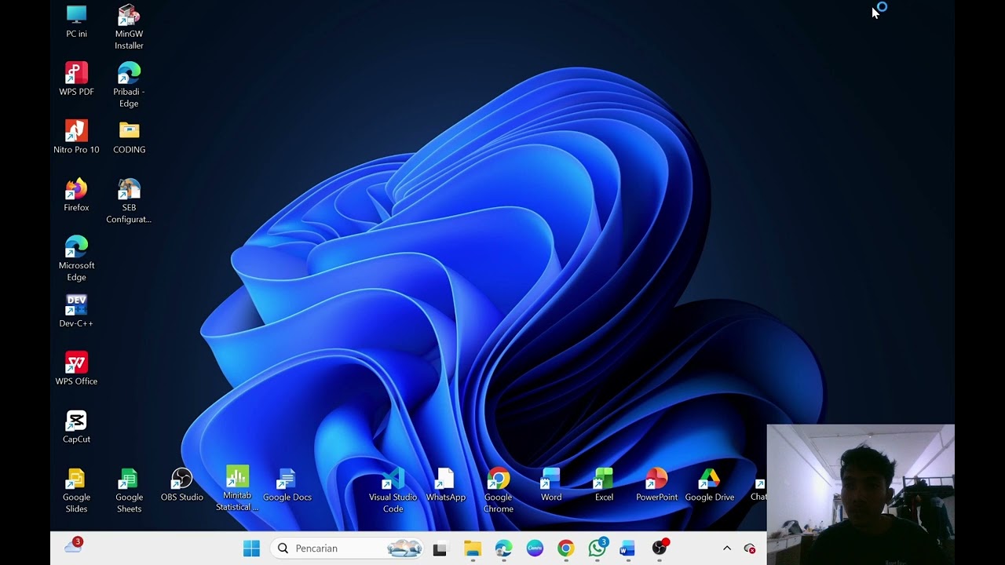Switch to OBS Studio in taskbar
1005x565 pixels.
[x=660, y=548]
